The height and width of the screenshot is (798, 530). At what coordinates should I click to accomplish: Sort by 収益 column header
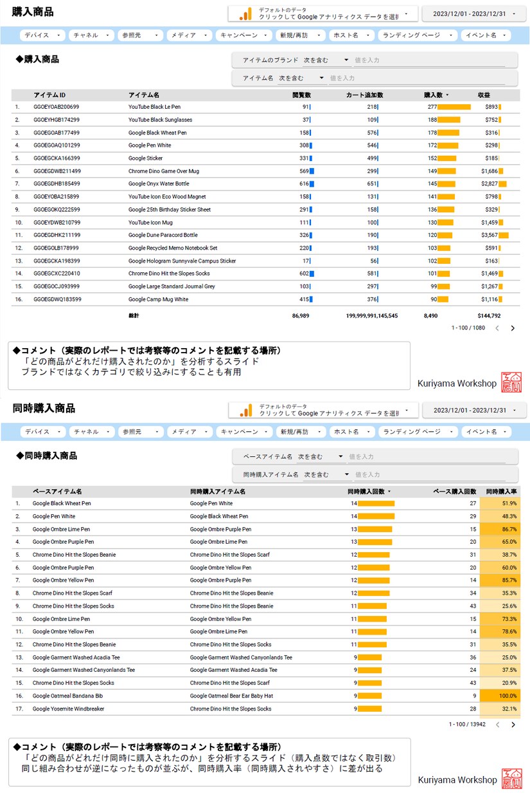pos(484,95)
